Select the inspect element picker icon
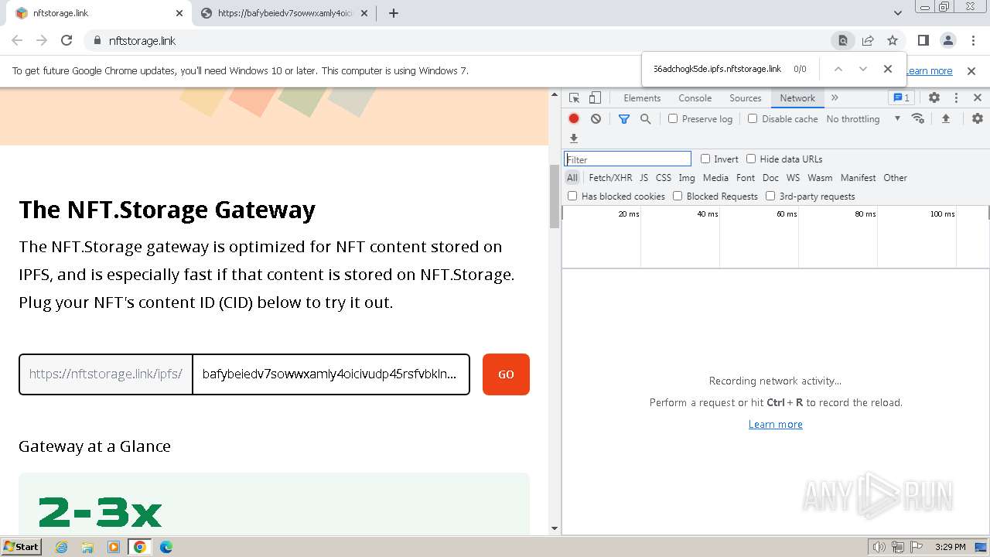The image size is (990, 557). (x=574, y=98)
